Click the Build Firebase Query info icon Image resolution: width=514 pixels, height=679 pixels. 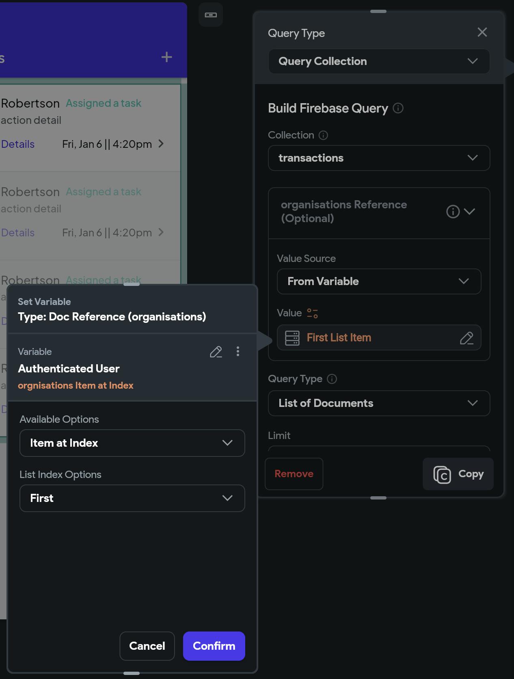(x=398, y=108)
